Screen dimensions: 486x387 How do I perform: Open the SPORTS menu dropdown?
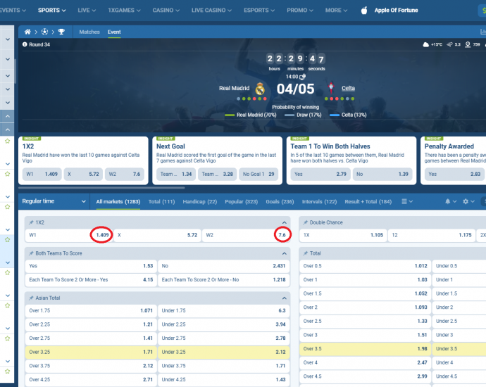tap(51, 11)
